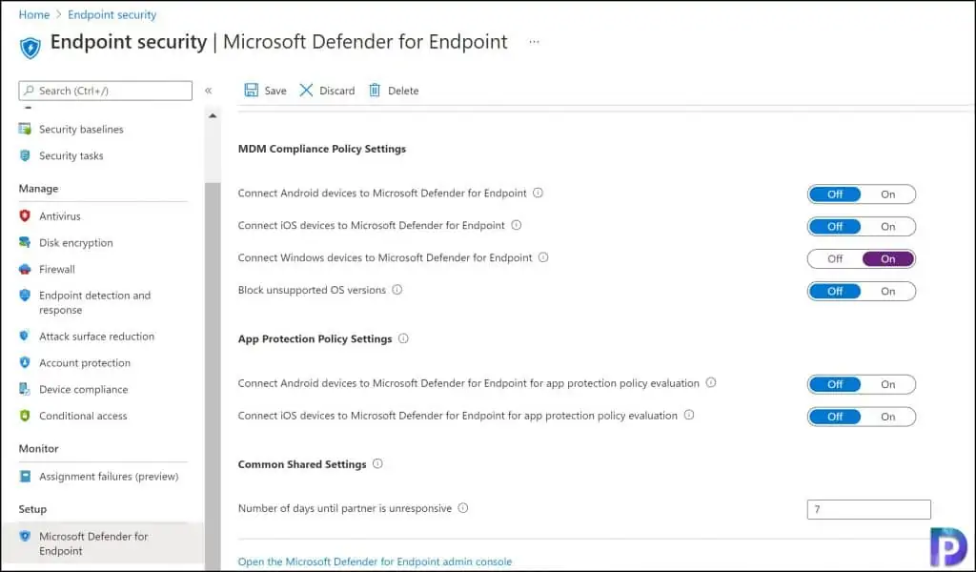
Task: Click the days until partner unresponsive field
Action: coord(869,509)
